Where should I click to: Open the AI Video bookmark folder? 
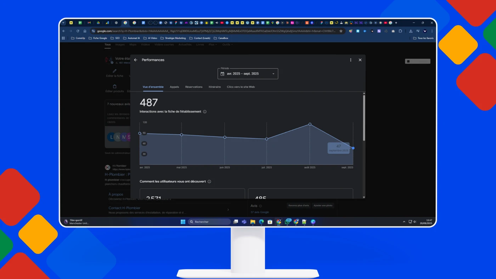(x=150, y=38)
